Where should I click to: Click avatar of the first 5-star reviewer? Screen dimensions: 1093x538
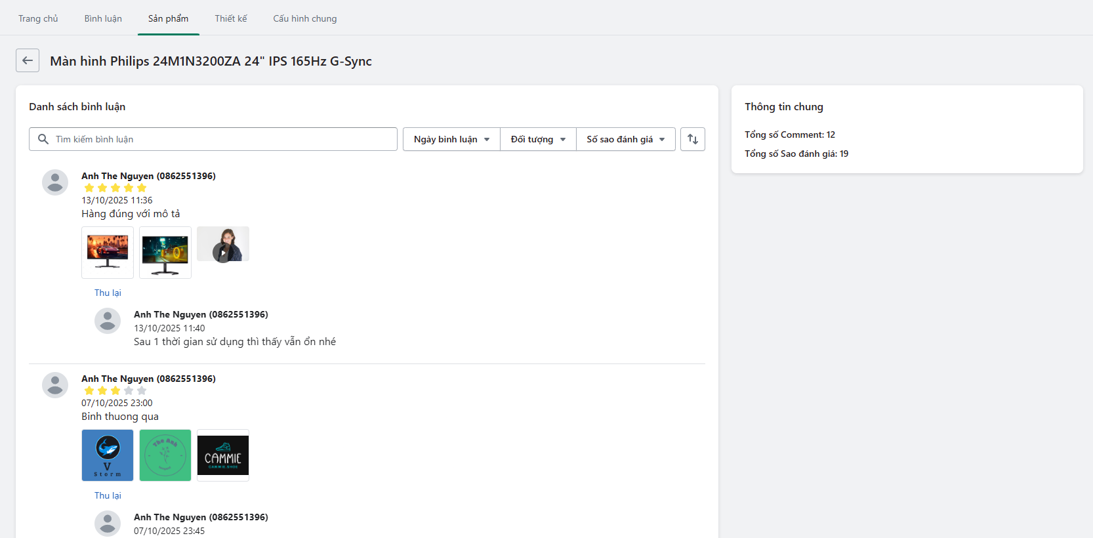[x=55, y=182]
